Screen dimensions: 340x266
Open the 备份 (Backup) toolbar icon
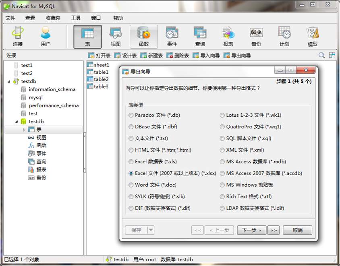(256, 37)
